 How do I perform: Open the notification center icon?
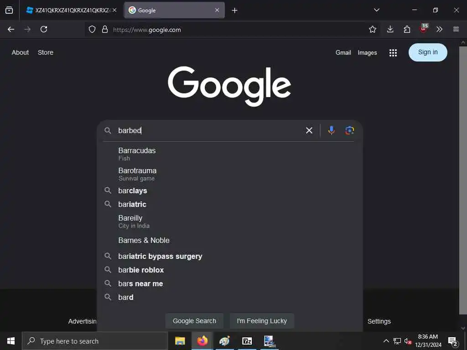[453, 341]
